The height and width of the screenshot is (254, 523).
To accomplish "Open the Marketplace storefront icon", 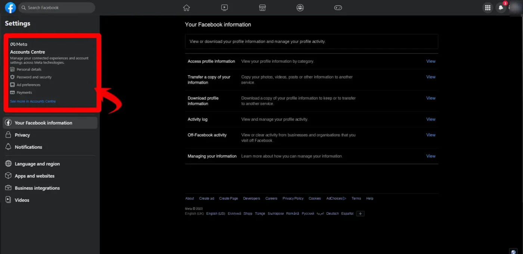I will coord(262,7).
